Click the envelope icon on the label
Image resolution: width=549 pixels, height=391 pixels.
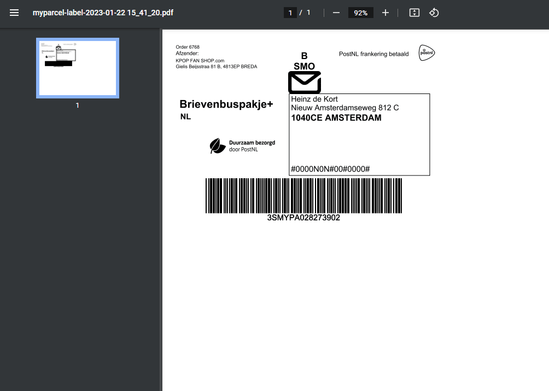pos(304,82)
